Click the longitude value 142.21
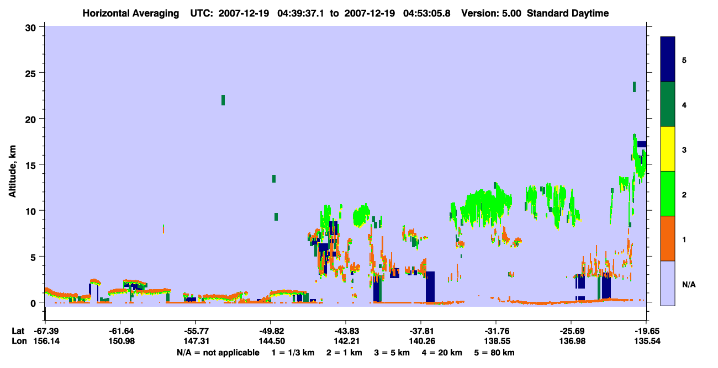This screenshot has width=718, height=368. tap(346, 342)
